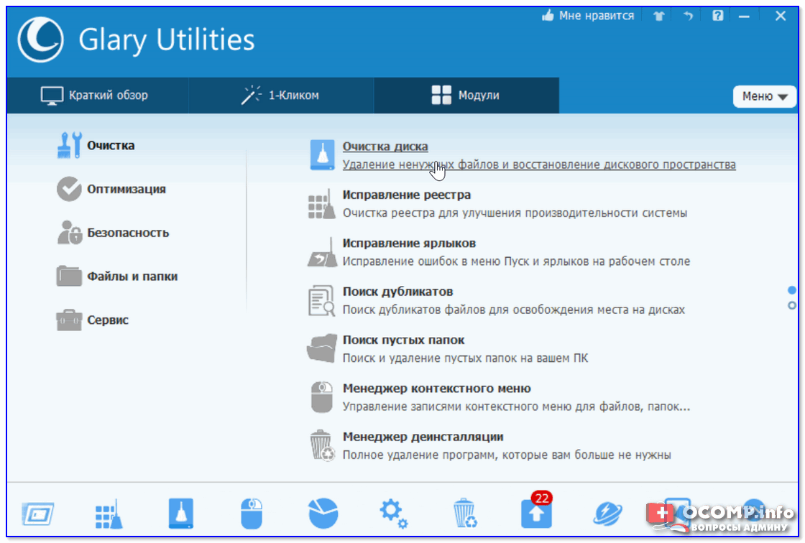
Task: Click the registry repair icon in bottom toolbar
Action: click(109, 514)
